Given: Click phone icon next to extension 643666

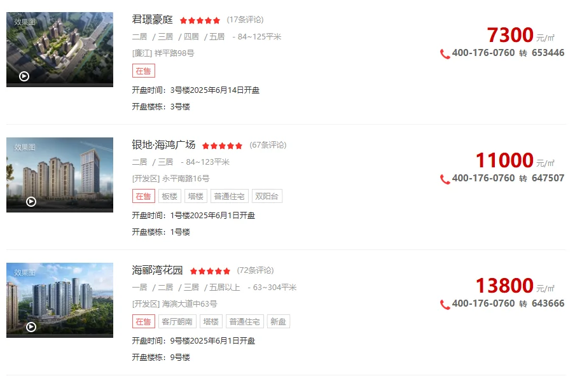Looking at the screenshot, I should pyautogui.click(x=445, y=305).
